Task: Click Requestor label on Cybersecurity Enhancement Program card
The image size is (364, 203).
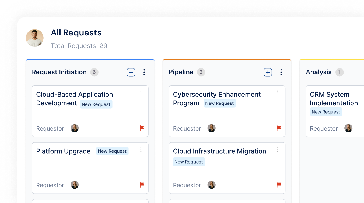Action: pyautogui.click(x=187, y=129)
